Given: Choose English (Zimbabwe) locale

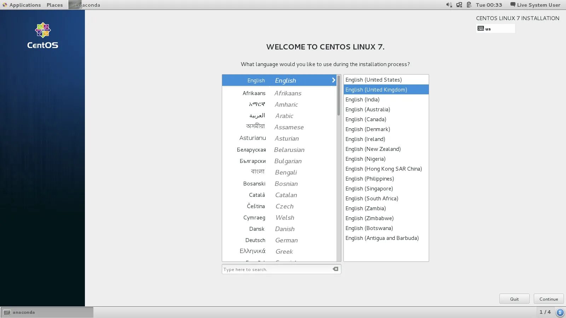Looking at the screenshot, I should tap(386, 218).
